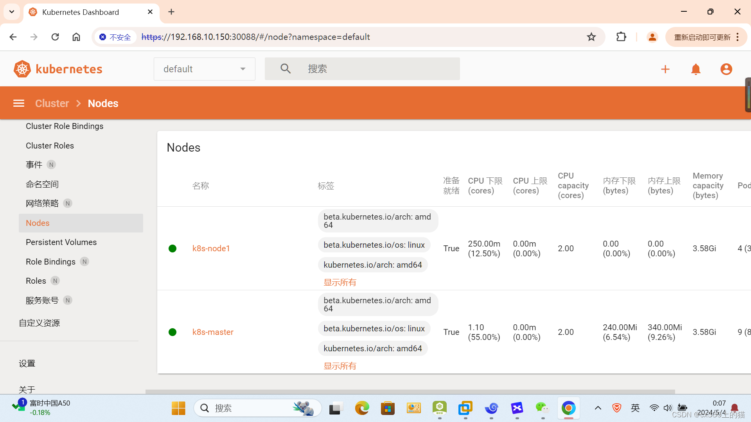The height and width of the screenshot is (422, 751).
Task: Open 设置 settings in sidebar
Action: point(27,364)
